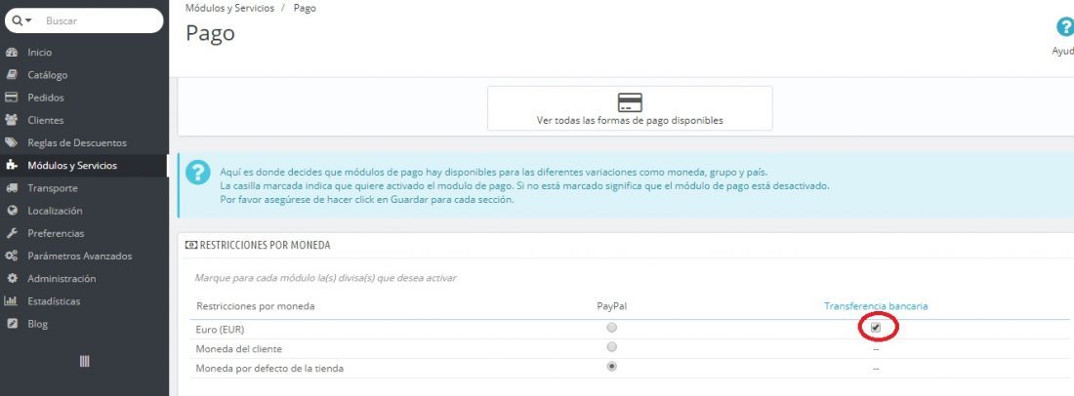Viewport: 1074px width, 396px height.
Task: Click the Ayuda help question mark icon
Action: [x=1065, y=27]
